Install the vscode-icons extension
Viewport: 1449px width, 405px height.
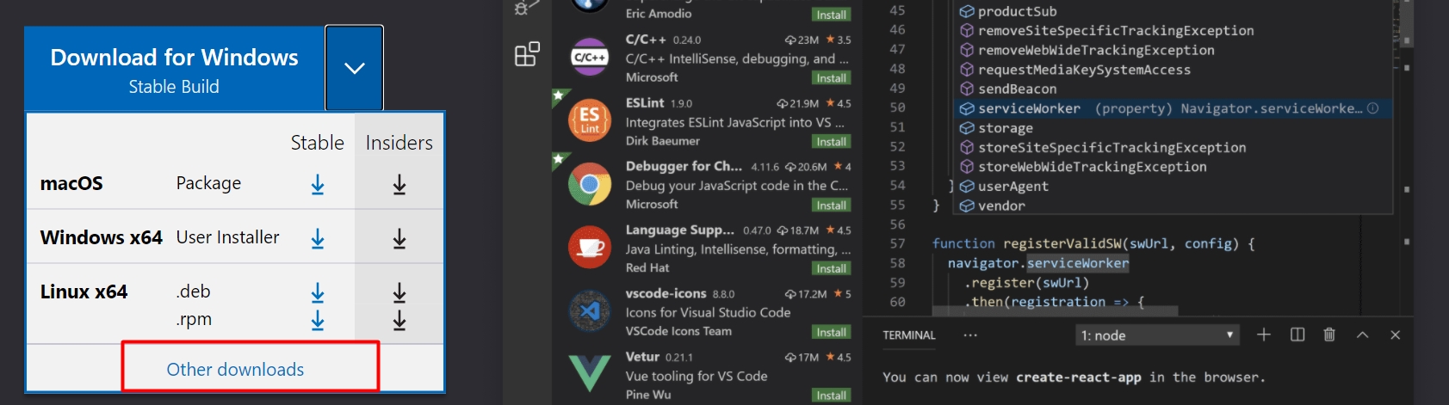(x=831, y=333)
